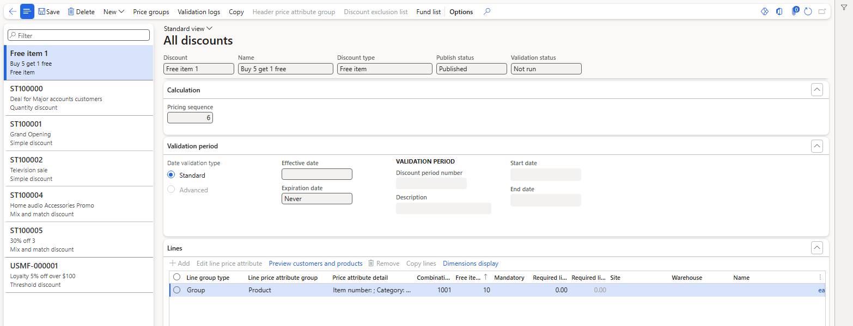Add a new discount line

(180, 264)
